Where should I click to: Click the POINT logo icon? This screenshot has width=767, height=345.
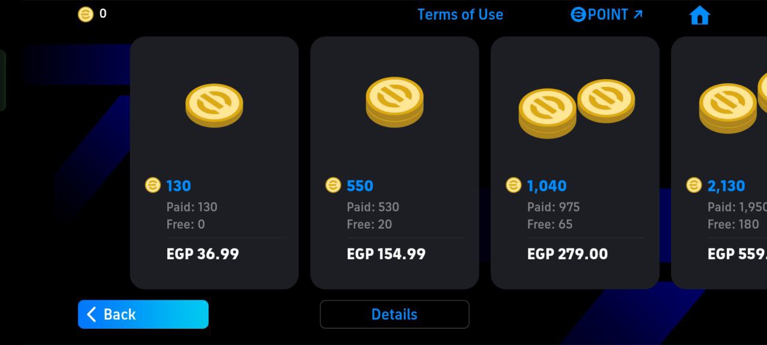click(x=578, y=14)
